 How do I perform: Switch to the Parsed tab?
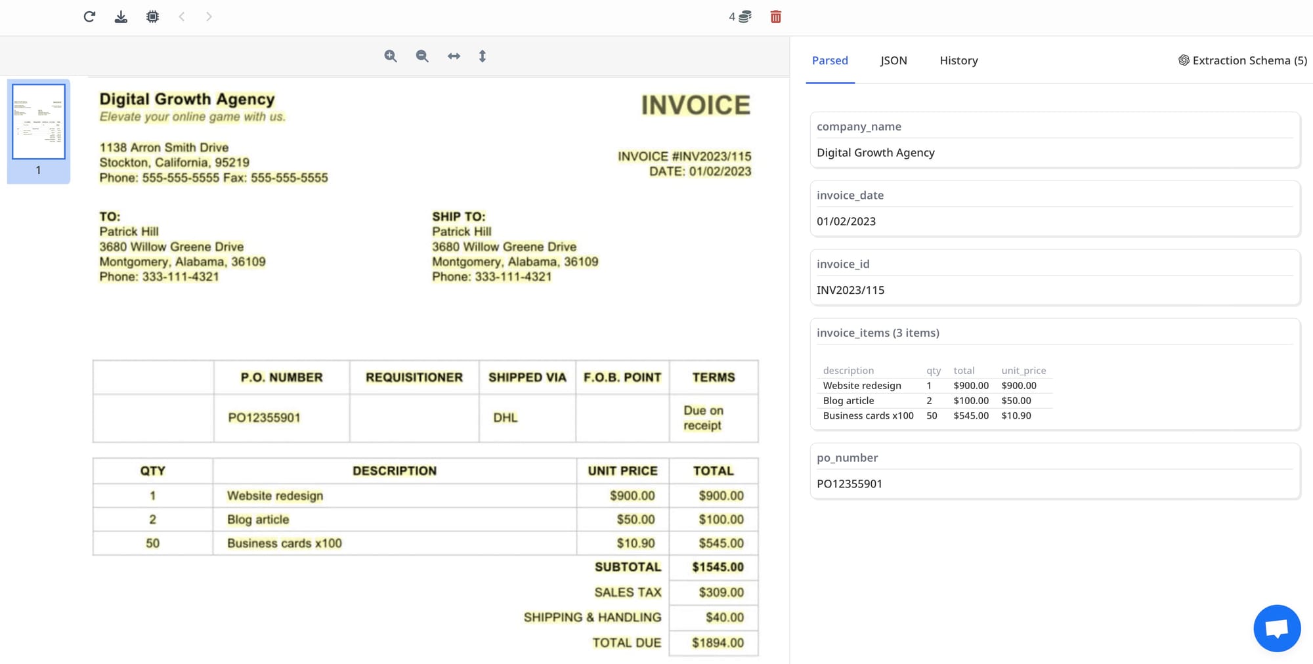click(830, 60)
